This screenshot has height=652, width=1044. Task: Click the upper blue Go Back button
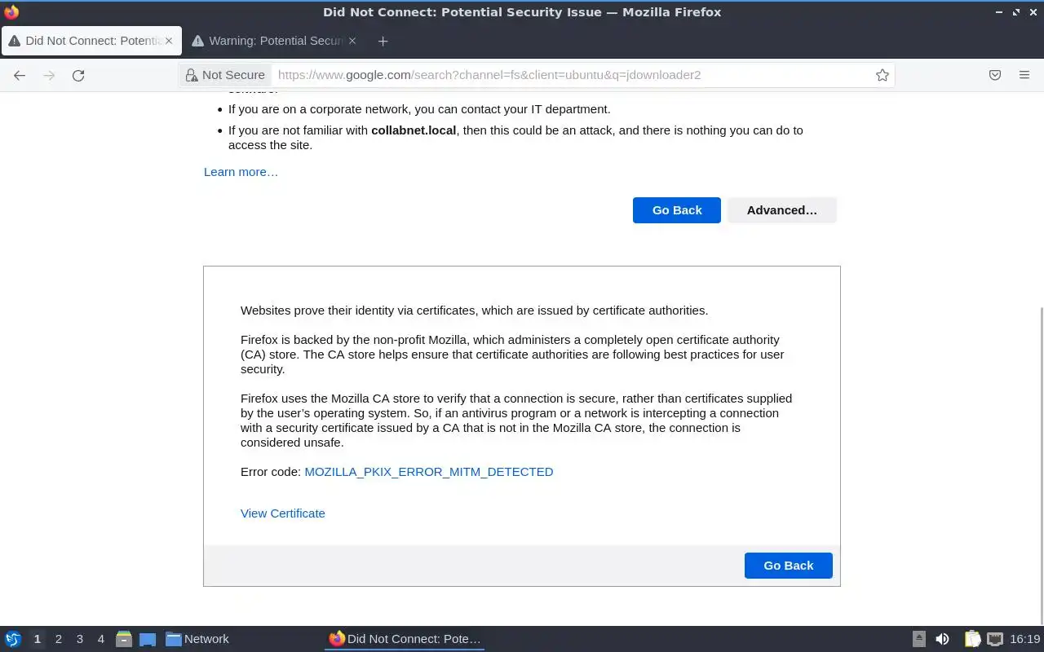[677, 210]
